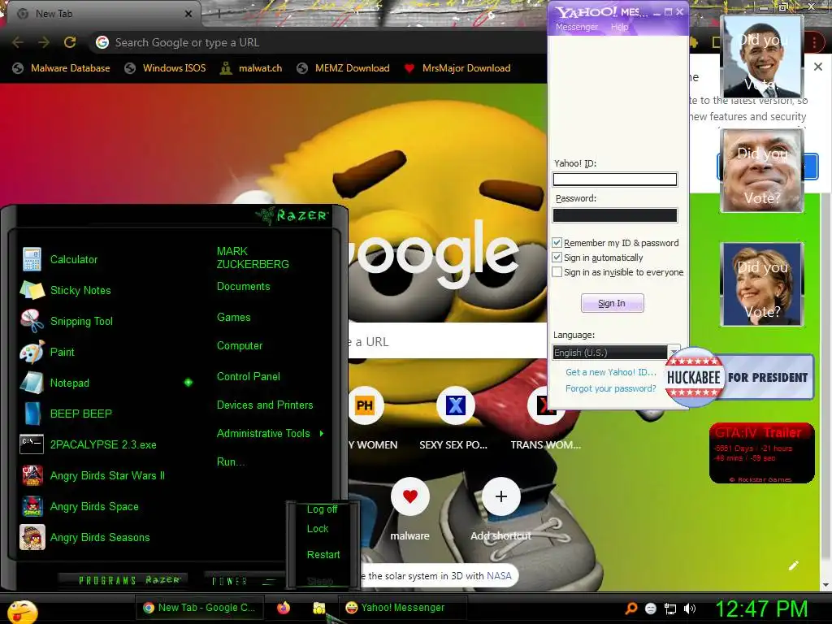Click the BEEP BEEP program icon
This screenshot has width=832, height=624.
pyautogui.click(x=32, y=414)
